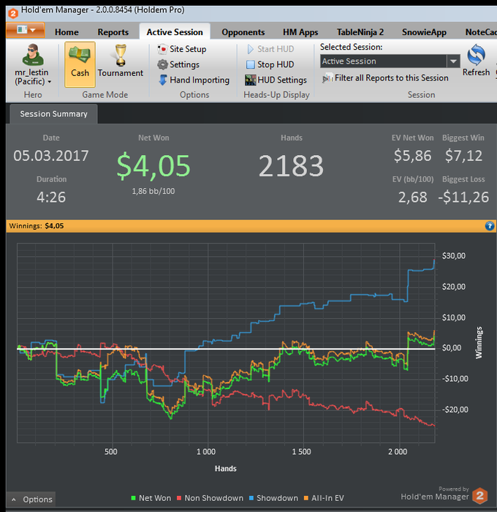Expand the Options panel at chart bottom
The height and width of the screenshot is (512, 497).
[31, 500]
